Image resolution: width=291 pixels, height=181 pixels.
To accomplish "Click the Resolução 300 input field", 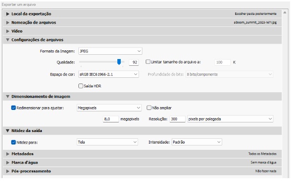I will (x=177, y=119).
